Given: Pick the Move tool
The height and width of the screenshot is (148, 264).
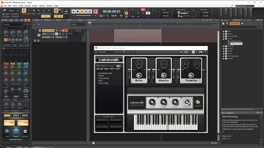Looking at the screenshot, I should (x=34, y=11).
